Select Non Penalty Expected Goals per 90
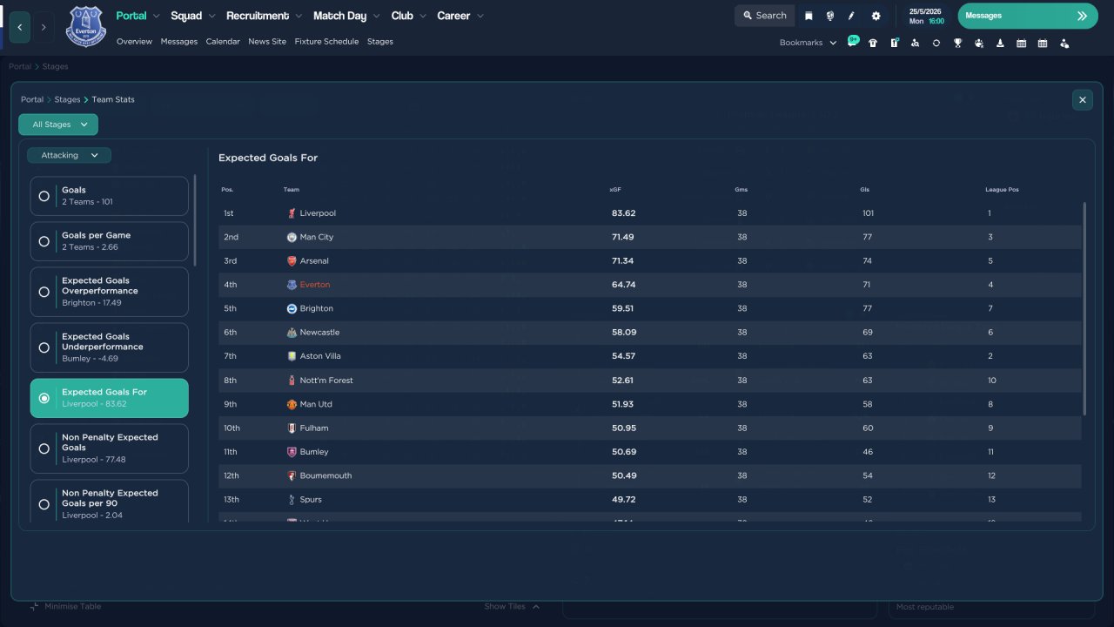 (x=110, y=502)
